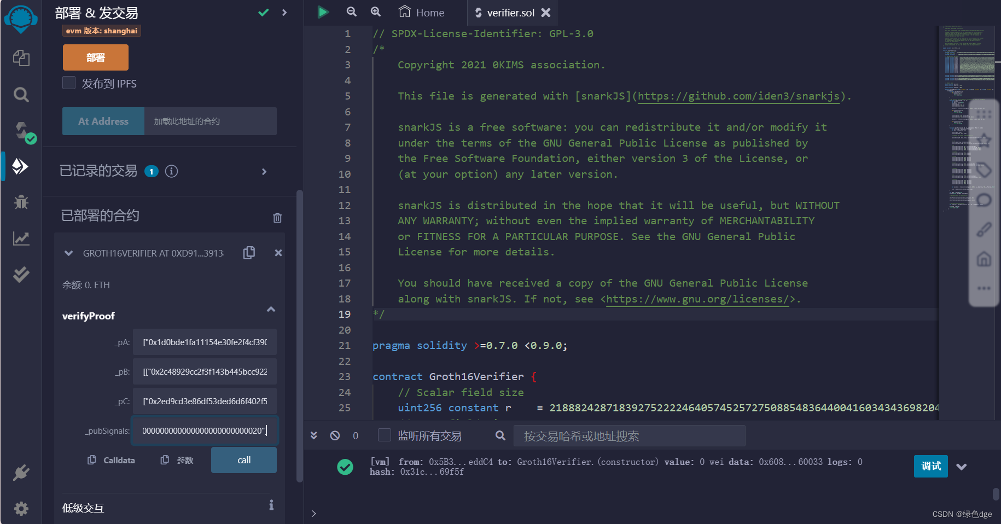Collapse the GROTH16VERIFIER contract instance
Image resolution: width=1001 pixels, height=524 pixels.
tap(68, 253)
